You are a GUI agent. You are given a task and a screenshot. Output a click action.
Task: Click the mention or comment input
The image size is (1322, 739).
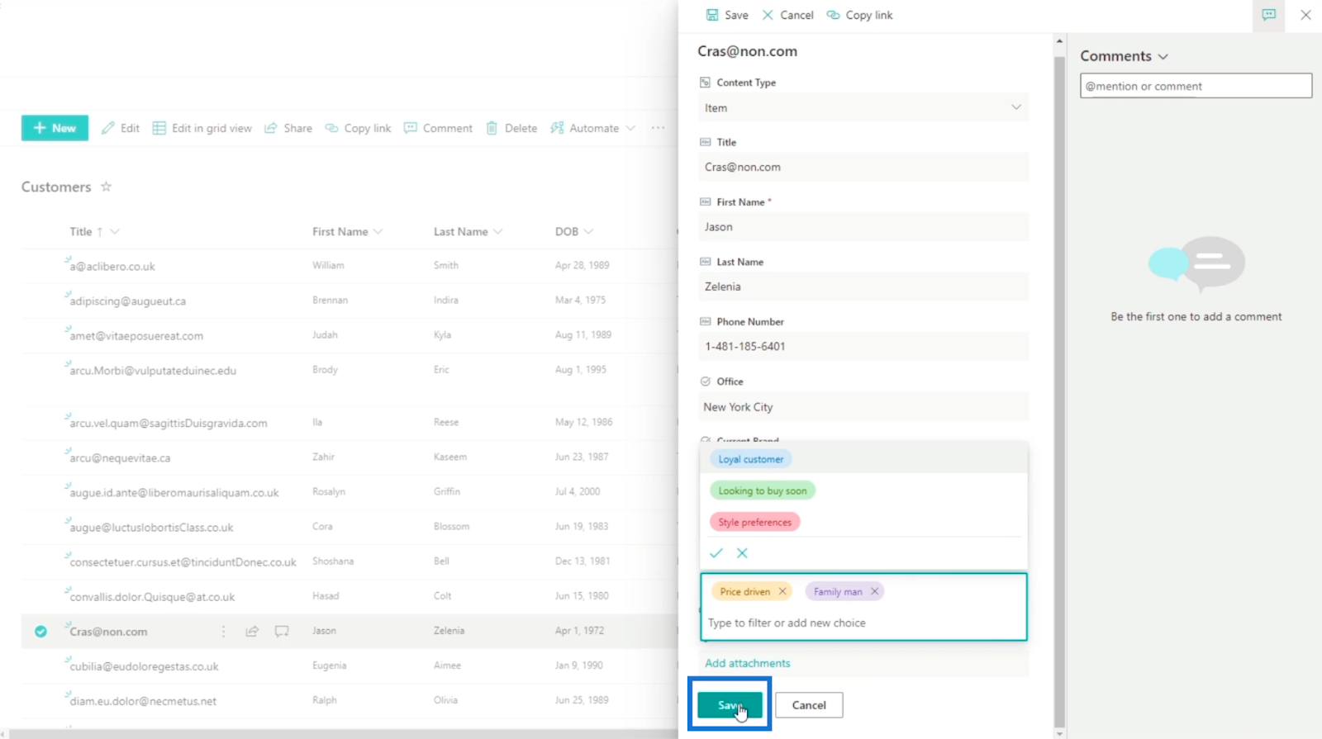tap(1196, 86)
